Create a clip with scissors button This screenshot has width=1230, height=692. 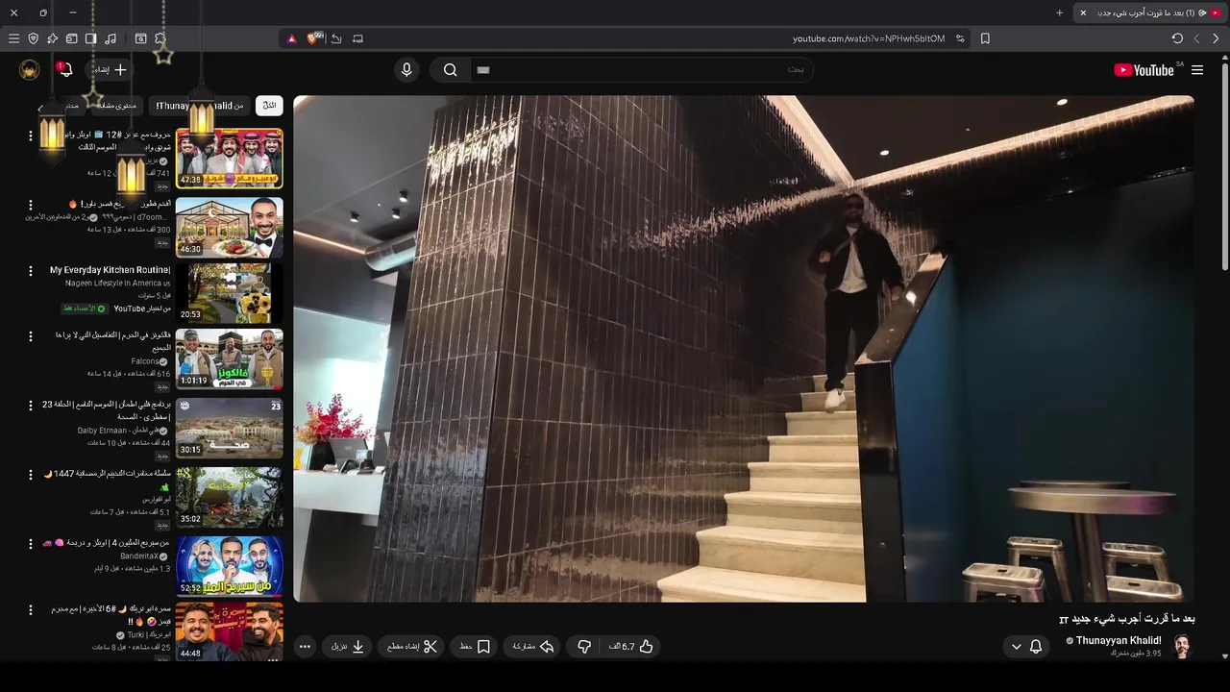(x=412, y=647)
